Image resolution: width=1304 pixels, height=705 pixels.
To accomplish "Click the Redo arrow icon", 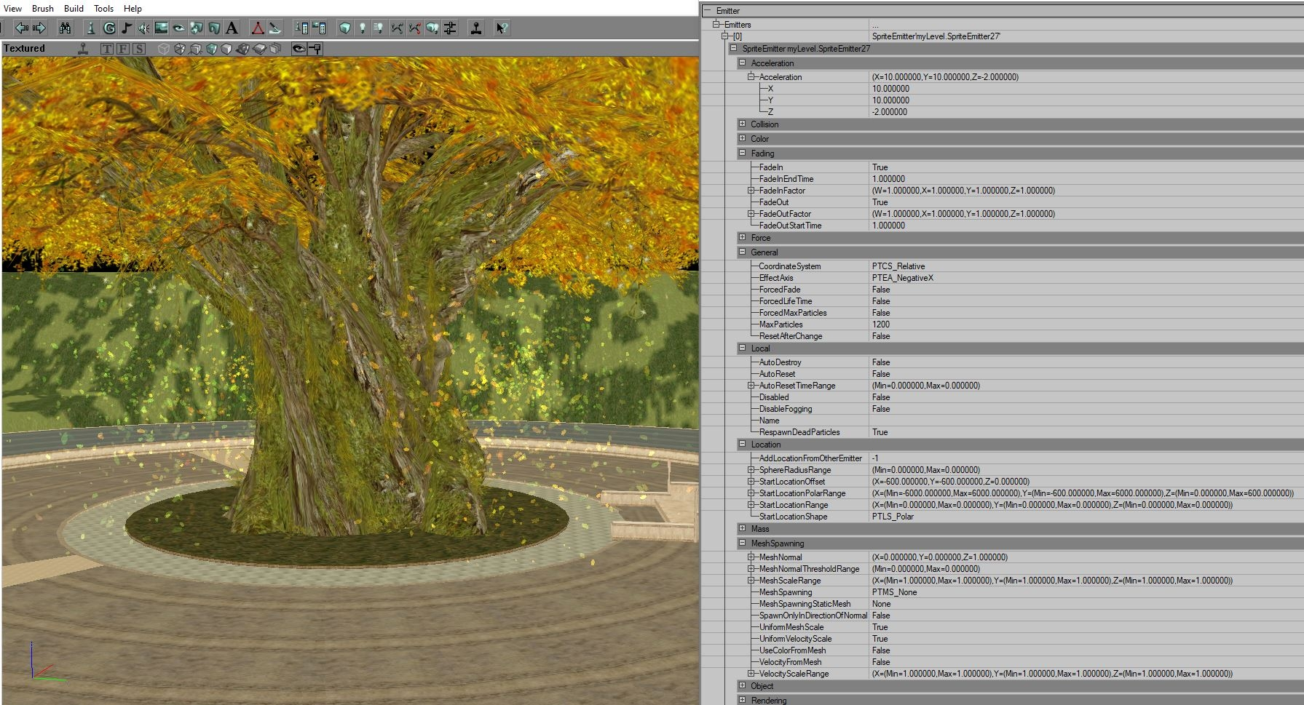I will [x=39, y=28].
